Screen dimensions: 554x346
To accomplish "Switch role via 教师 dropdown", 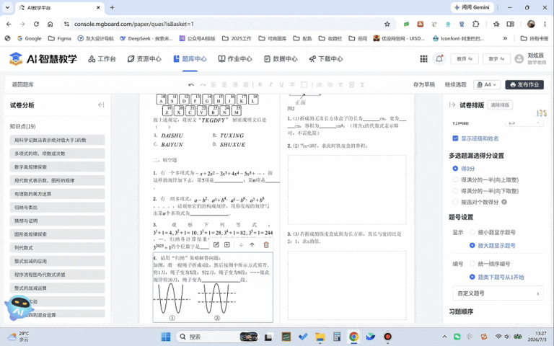I will pyautogui.click(x=465, y=58).
